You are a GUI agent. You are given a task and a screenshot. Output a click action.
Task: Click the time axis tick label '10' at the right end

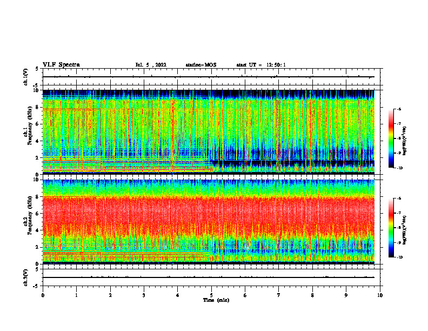tap(380, 295)
